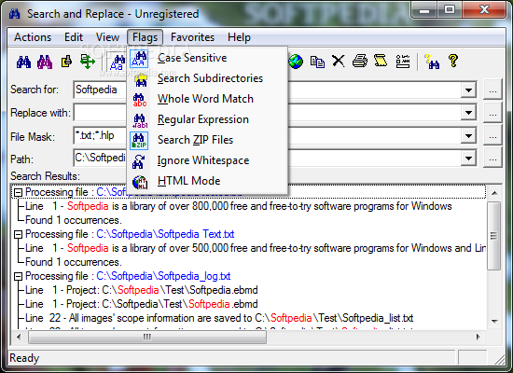Open the yellow scroll script icon
This screenshot has height=373, width=513.
381,61
